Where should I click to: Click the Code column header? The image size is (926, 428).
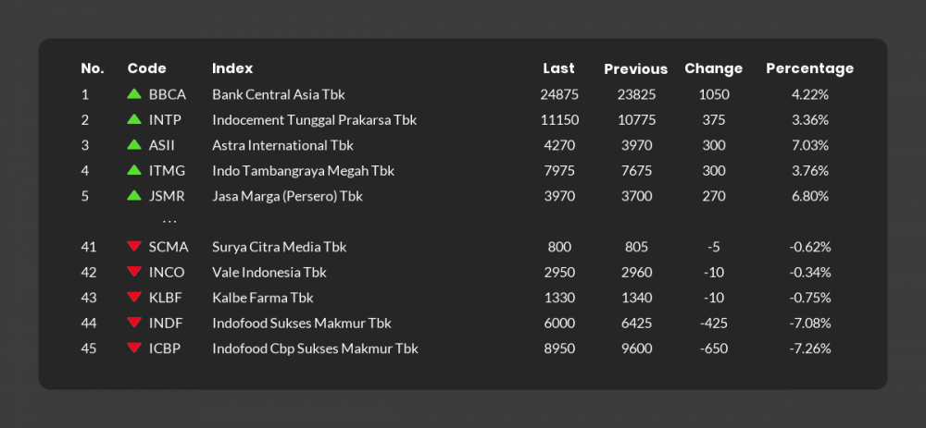point(146,68)
